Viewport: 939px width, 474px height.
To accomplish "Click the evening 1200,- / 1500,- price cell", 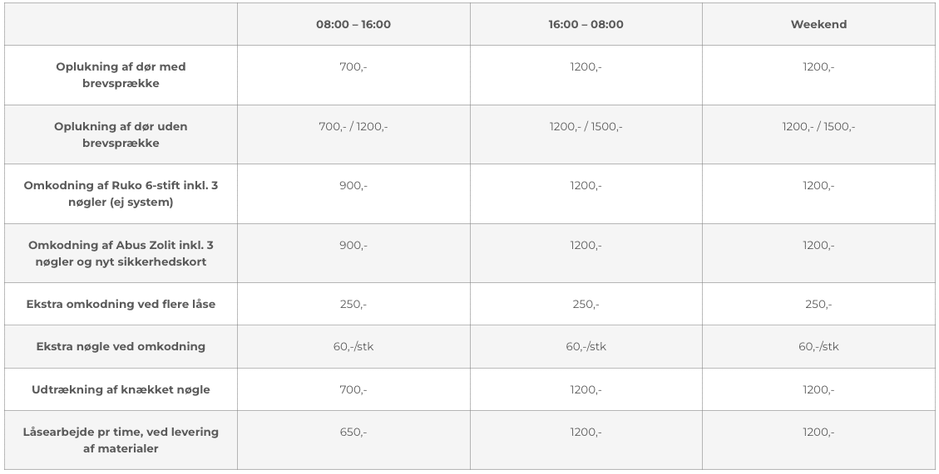I will click(x=586, y=127).
